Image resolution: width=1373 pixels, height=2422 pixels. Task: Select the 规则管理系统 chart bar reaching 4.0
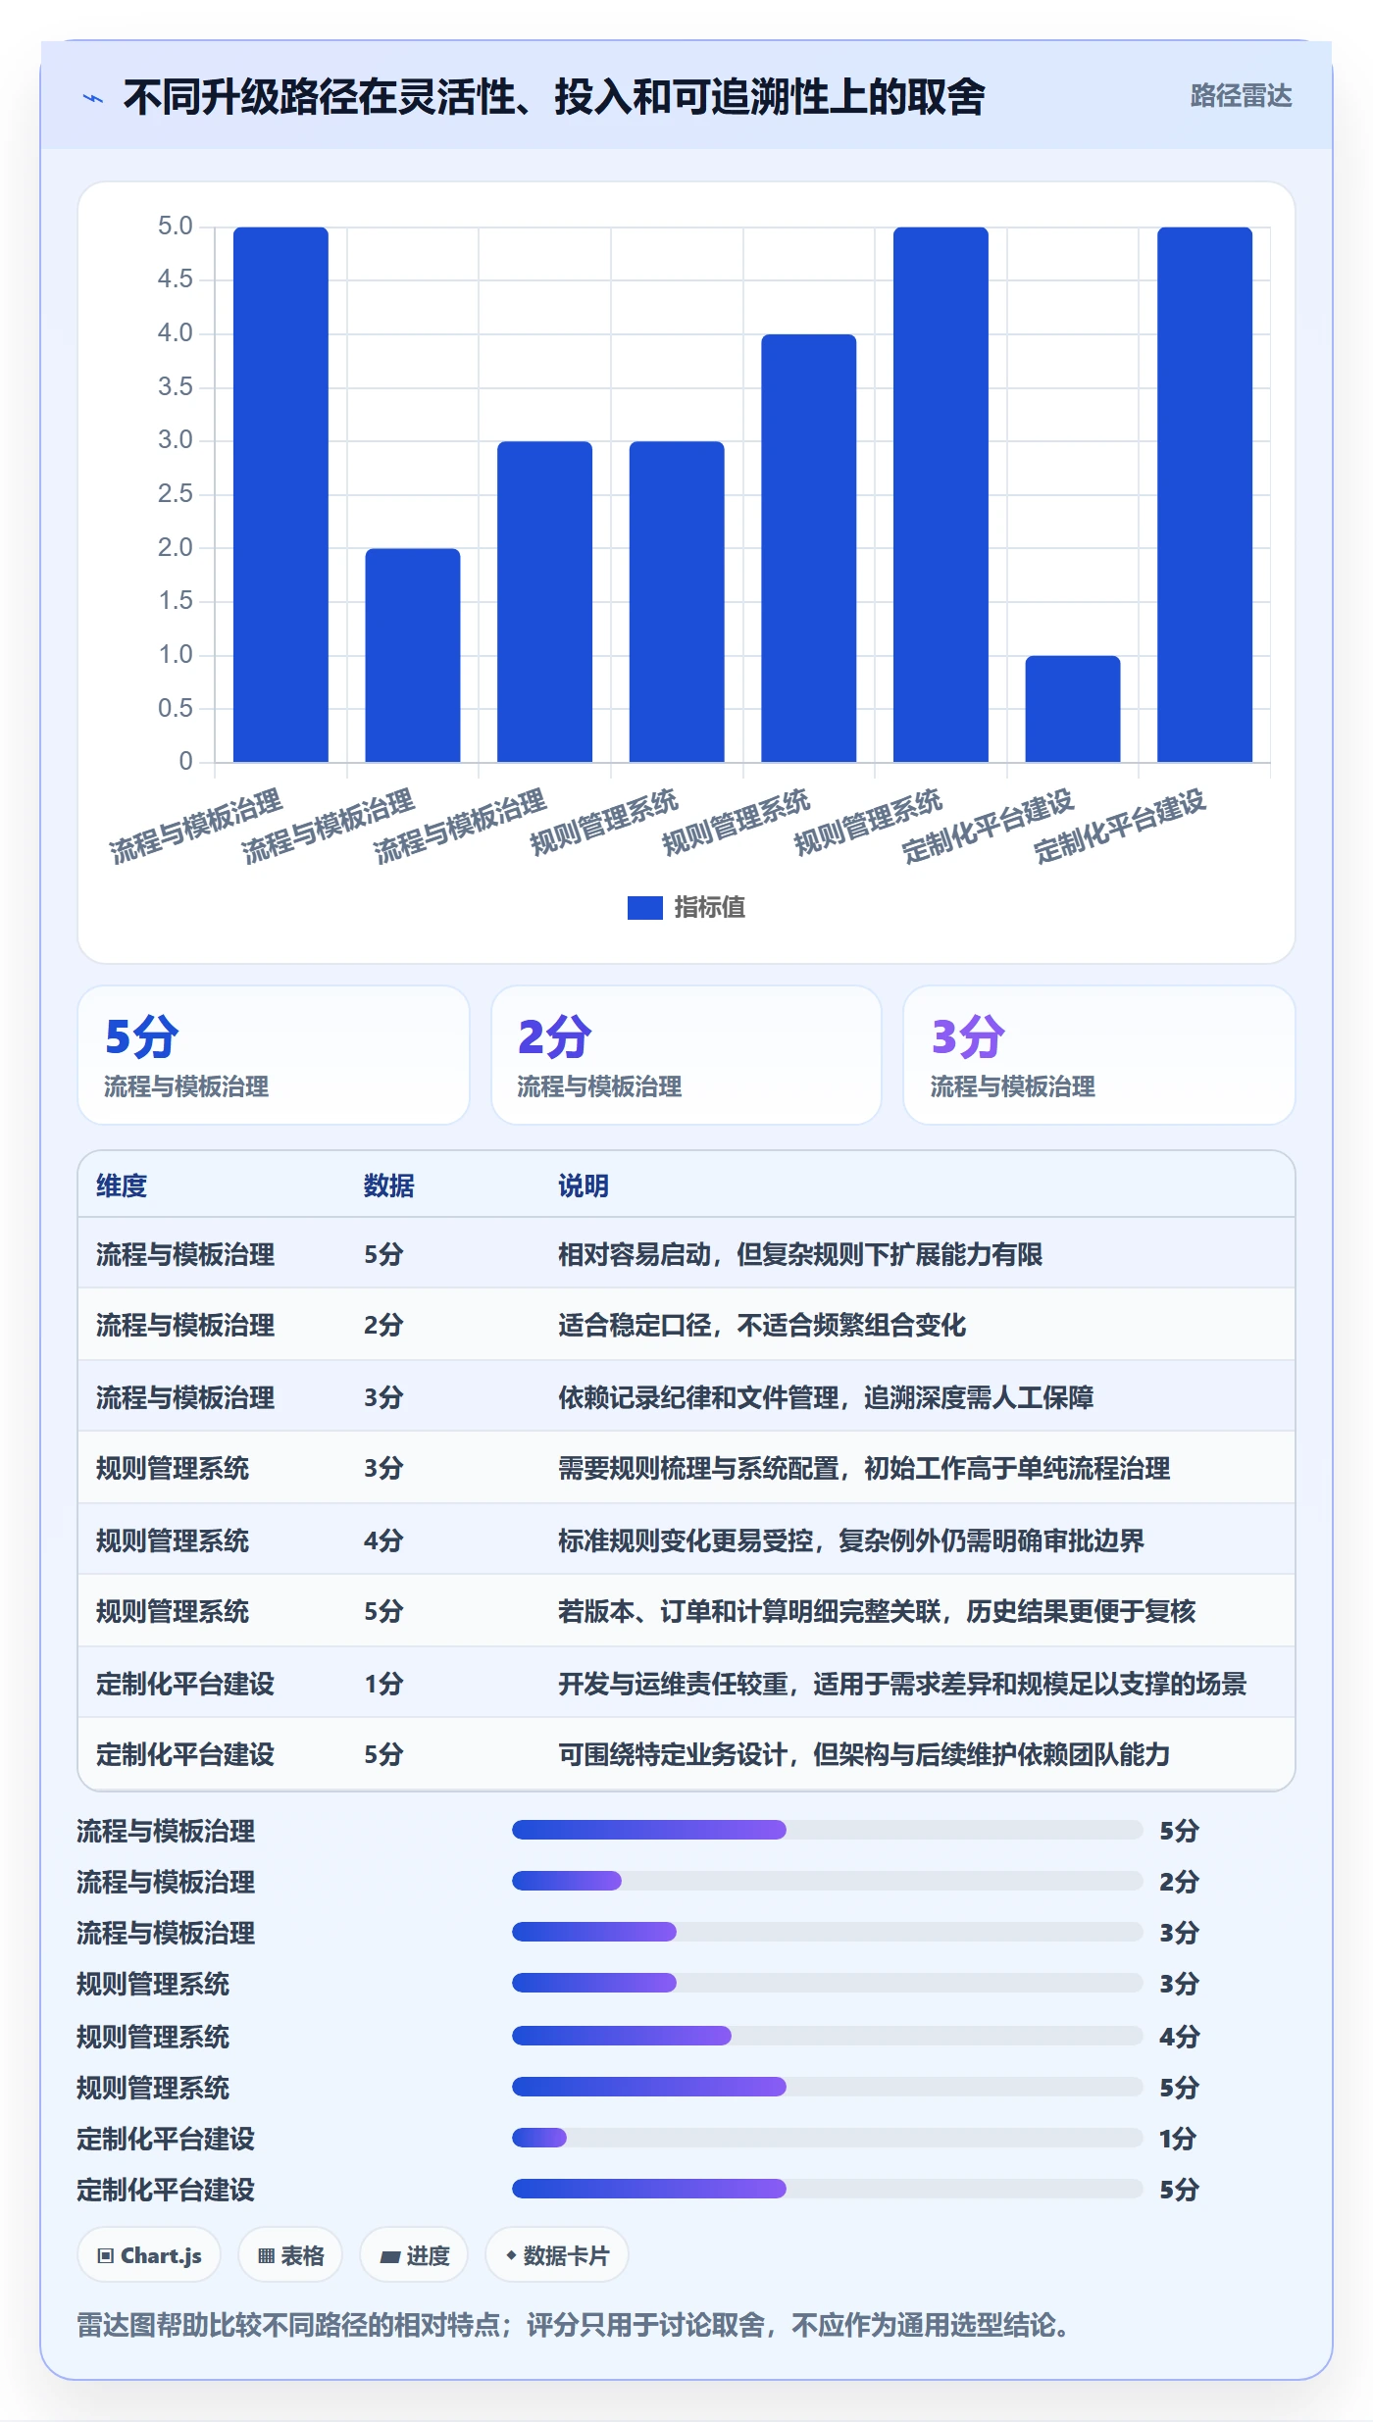point(809,548)
